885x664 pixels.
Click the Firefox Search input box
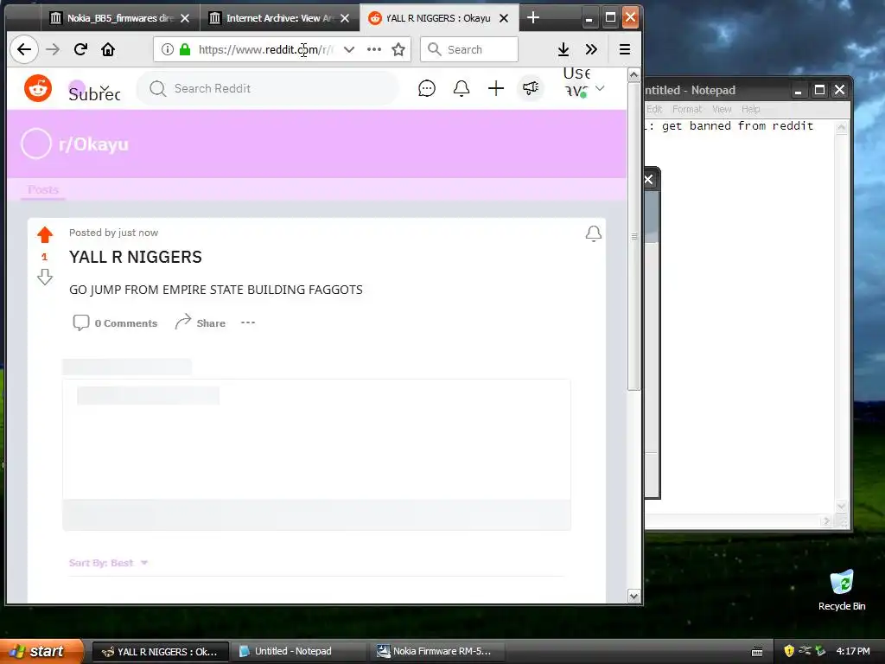469,49
